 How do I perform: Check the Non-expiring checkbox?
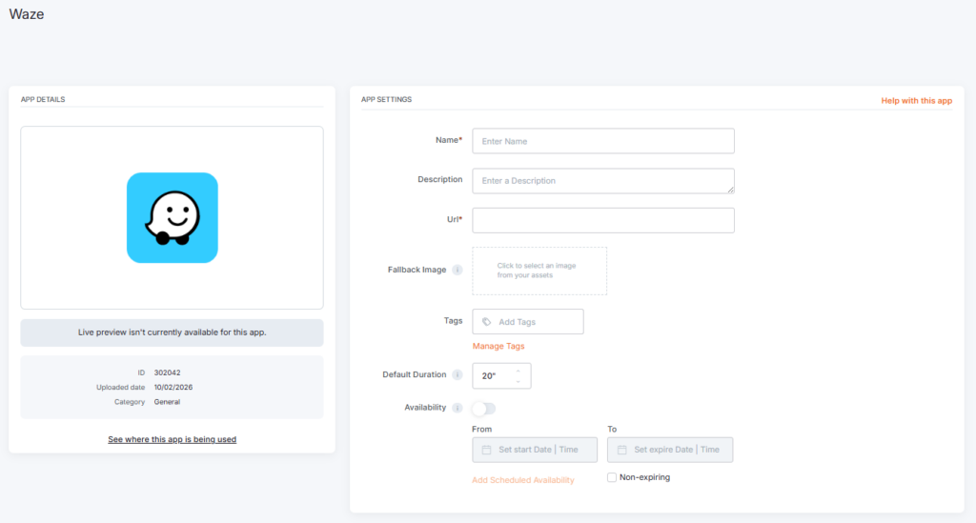coord(612,477)
